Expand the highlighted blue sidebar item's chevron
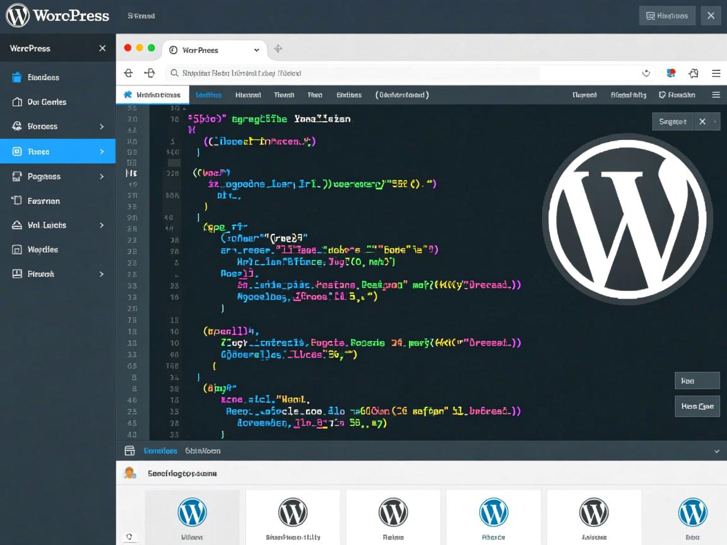The width and height of the screenshot is (727, 545). pyautogui.click(x=102, y=151)
